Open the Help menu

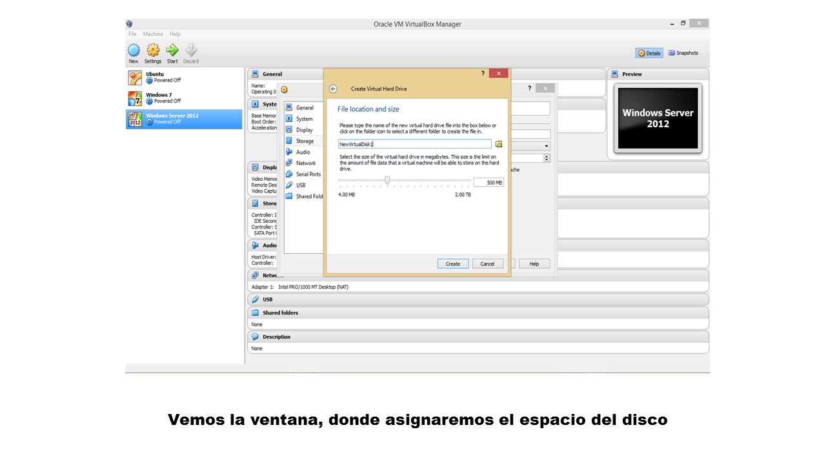click(175, 34)
